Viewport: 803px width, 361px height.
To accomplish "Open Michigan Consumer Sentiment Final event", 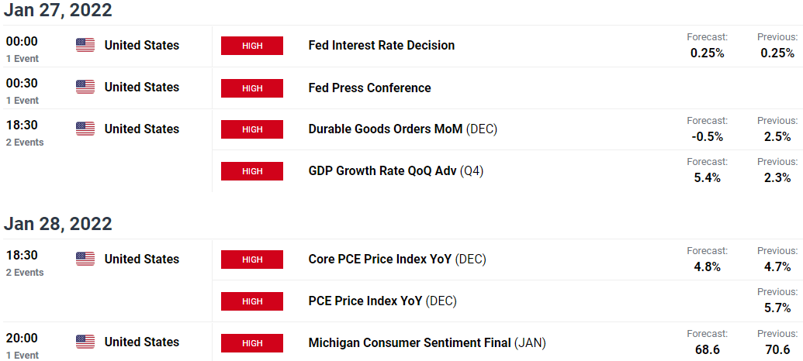I will coord(427,342).
